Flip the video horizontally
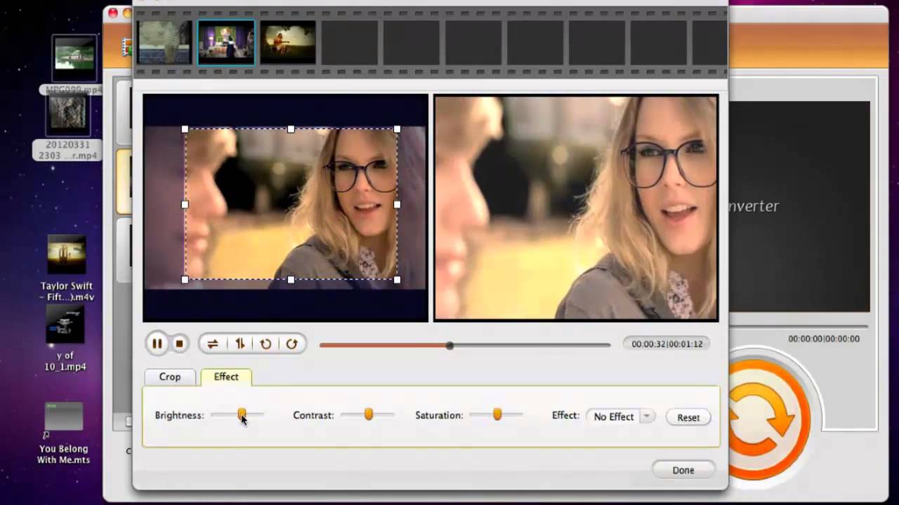The image size is (899, 505). [x=212, y=344]
